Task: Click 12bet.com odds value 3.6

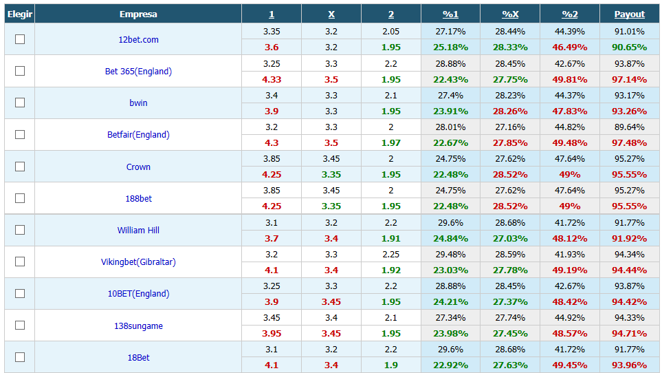Action: [x=272, y=47]
